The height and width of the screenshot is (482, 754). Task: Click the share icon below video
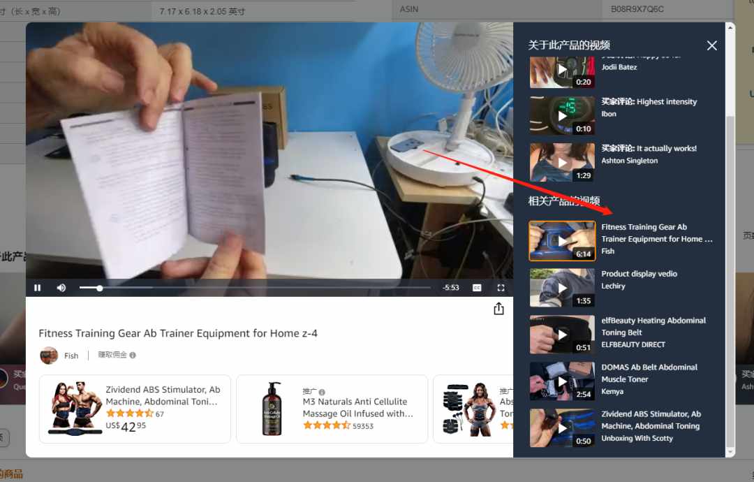pos(498,308)
